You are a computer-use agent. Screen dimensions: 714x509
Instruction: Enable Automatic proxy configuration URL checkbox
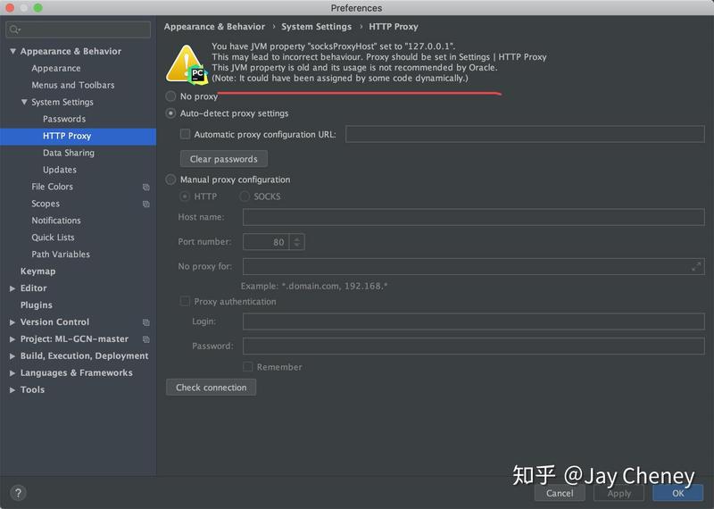186,134
